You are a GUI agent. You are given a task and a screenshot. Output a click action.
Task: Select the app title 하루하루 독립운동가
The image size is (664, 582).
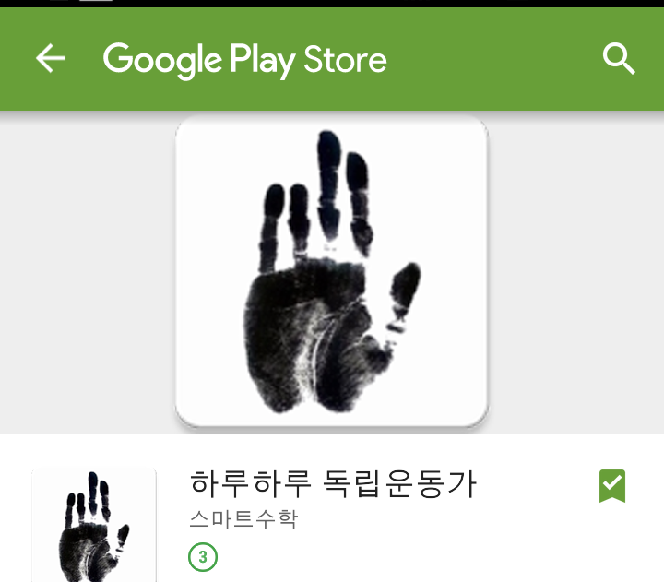coord(333,484)
